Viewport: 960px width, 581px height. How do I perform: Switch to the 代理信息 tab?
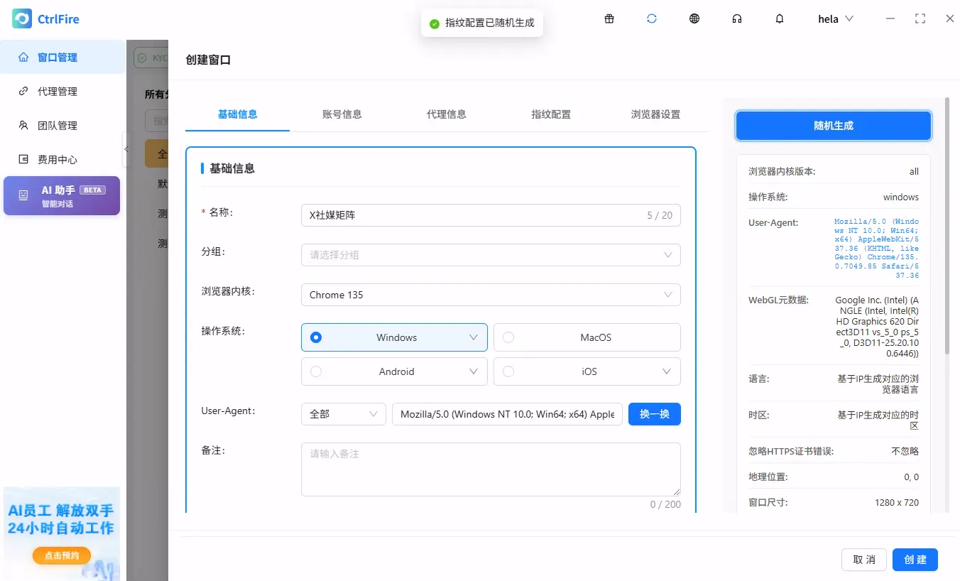(446, 114)
